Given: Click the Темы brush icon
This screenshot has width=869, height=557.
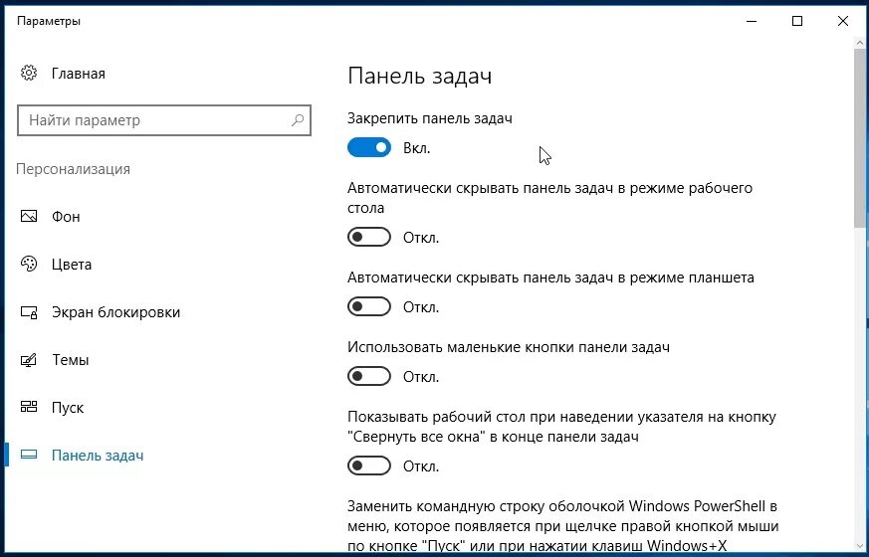Looking at the screenshot, I should pos(29,360).
